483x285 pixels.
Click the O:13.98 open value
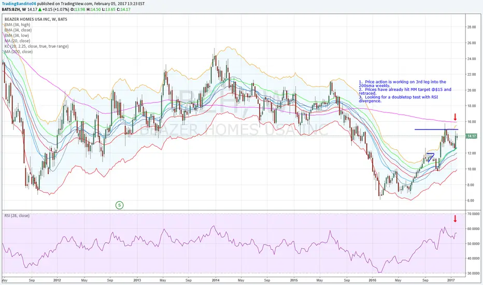78,9
